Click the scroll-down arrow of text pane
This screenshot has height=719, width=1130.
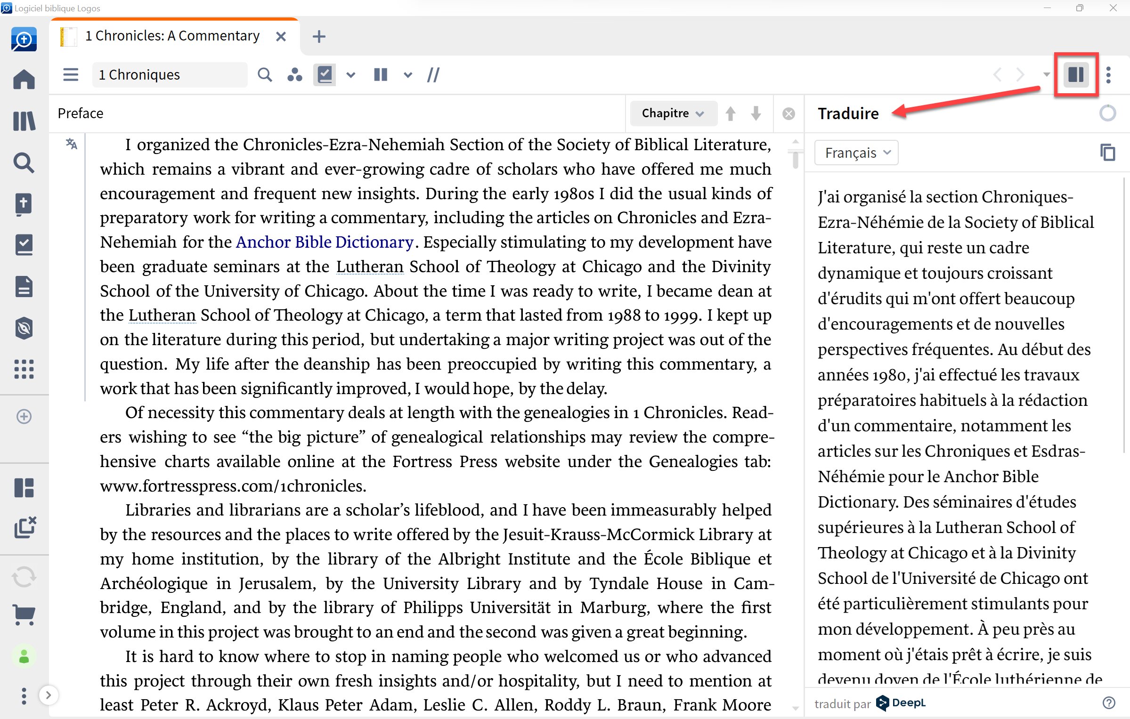click(x=796, y=708)
